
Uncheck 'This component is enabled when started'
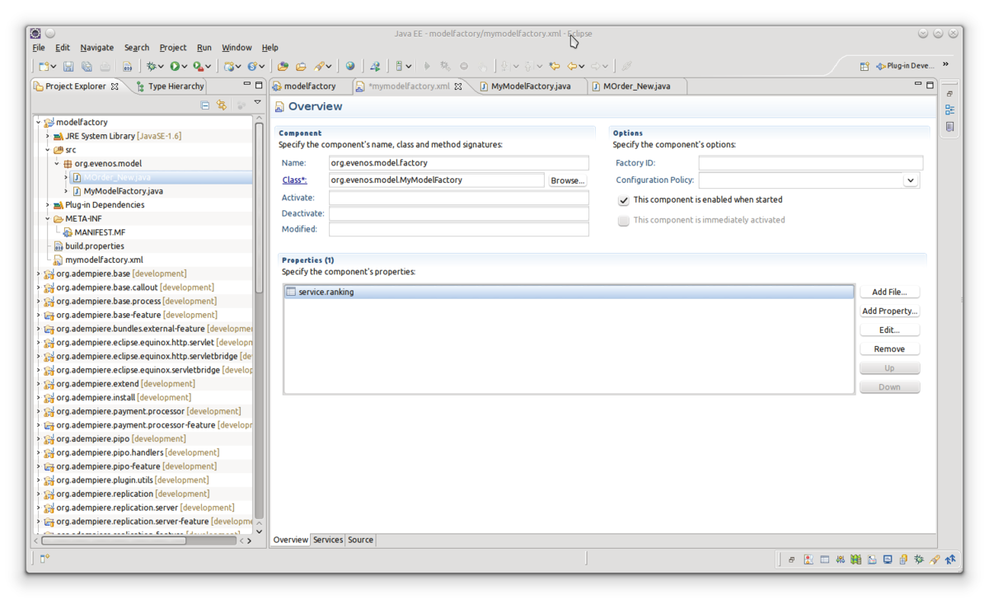[624, 200]
